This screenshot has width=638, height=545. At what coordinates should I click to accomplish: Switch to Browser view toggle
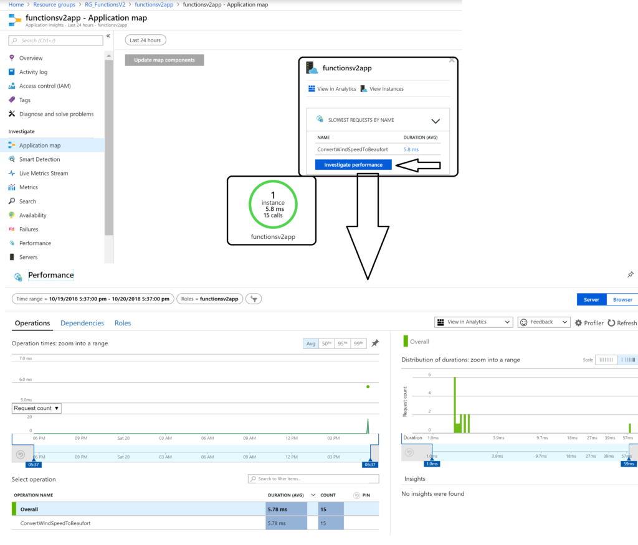pos(622,299)
